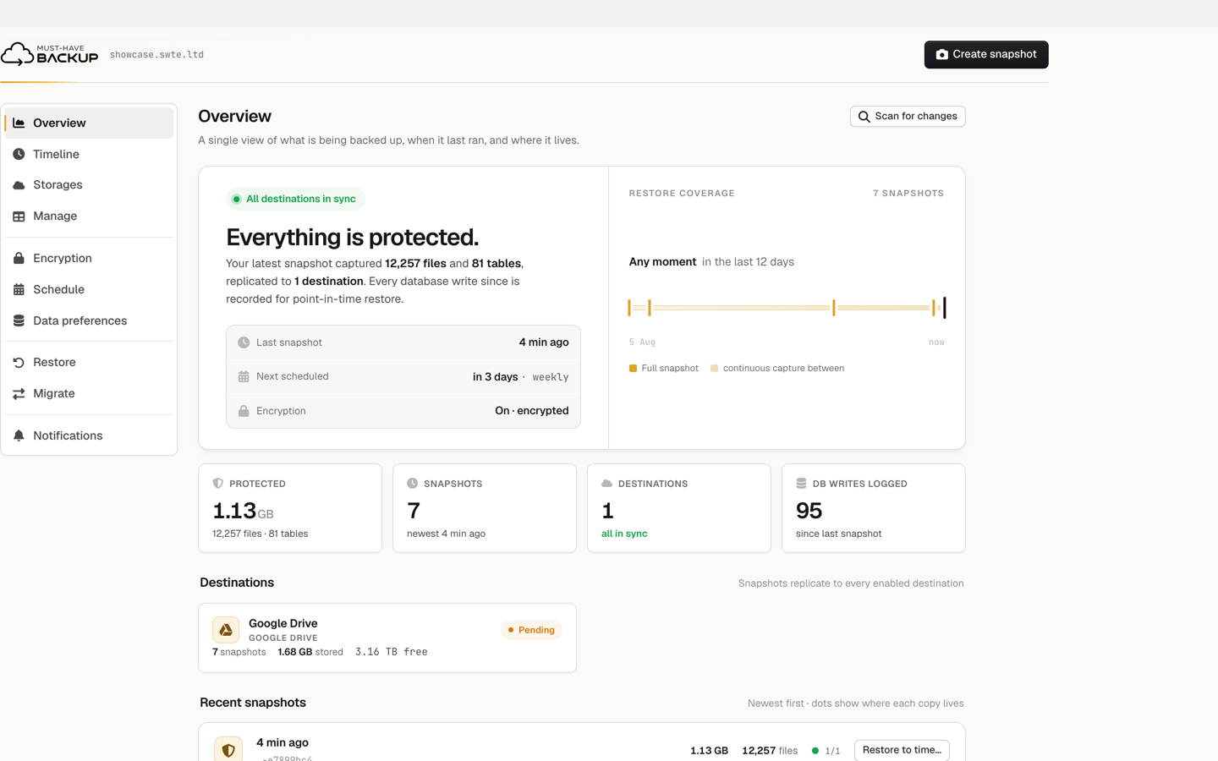Open Migrate in the sidebar
The image size is (1218, 761).
click(89, 393)
